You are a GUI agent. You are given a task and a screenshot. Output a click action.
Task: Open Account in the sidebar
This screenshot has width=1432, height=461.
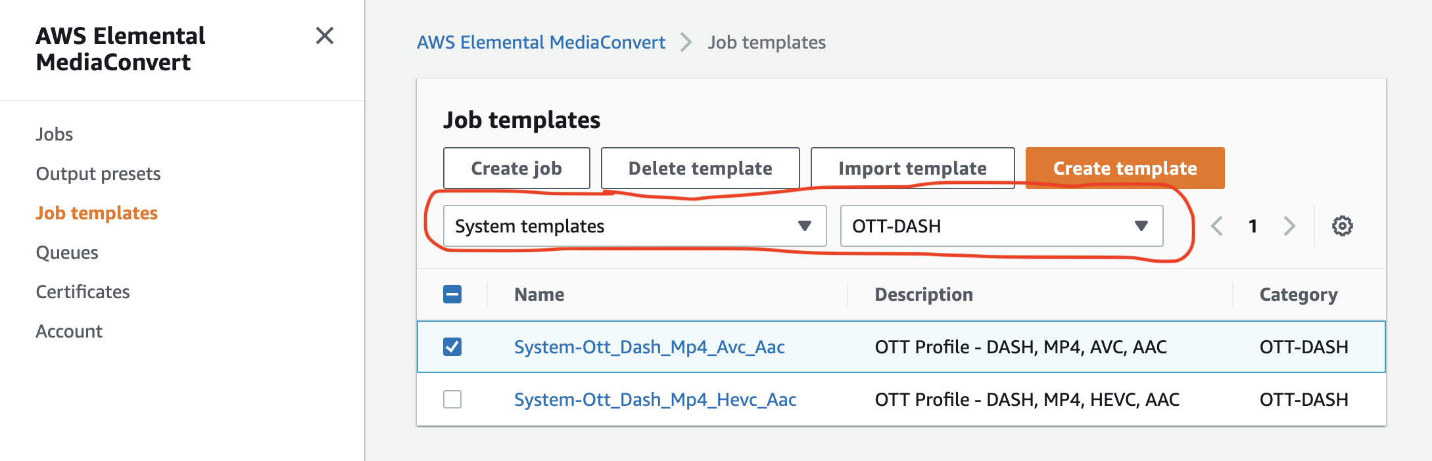click(69, 331)
